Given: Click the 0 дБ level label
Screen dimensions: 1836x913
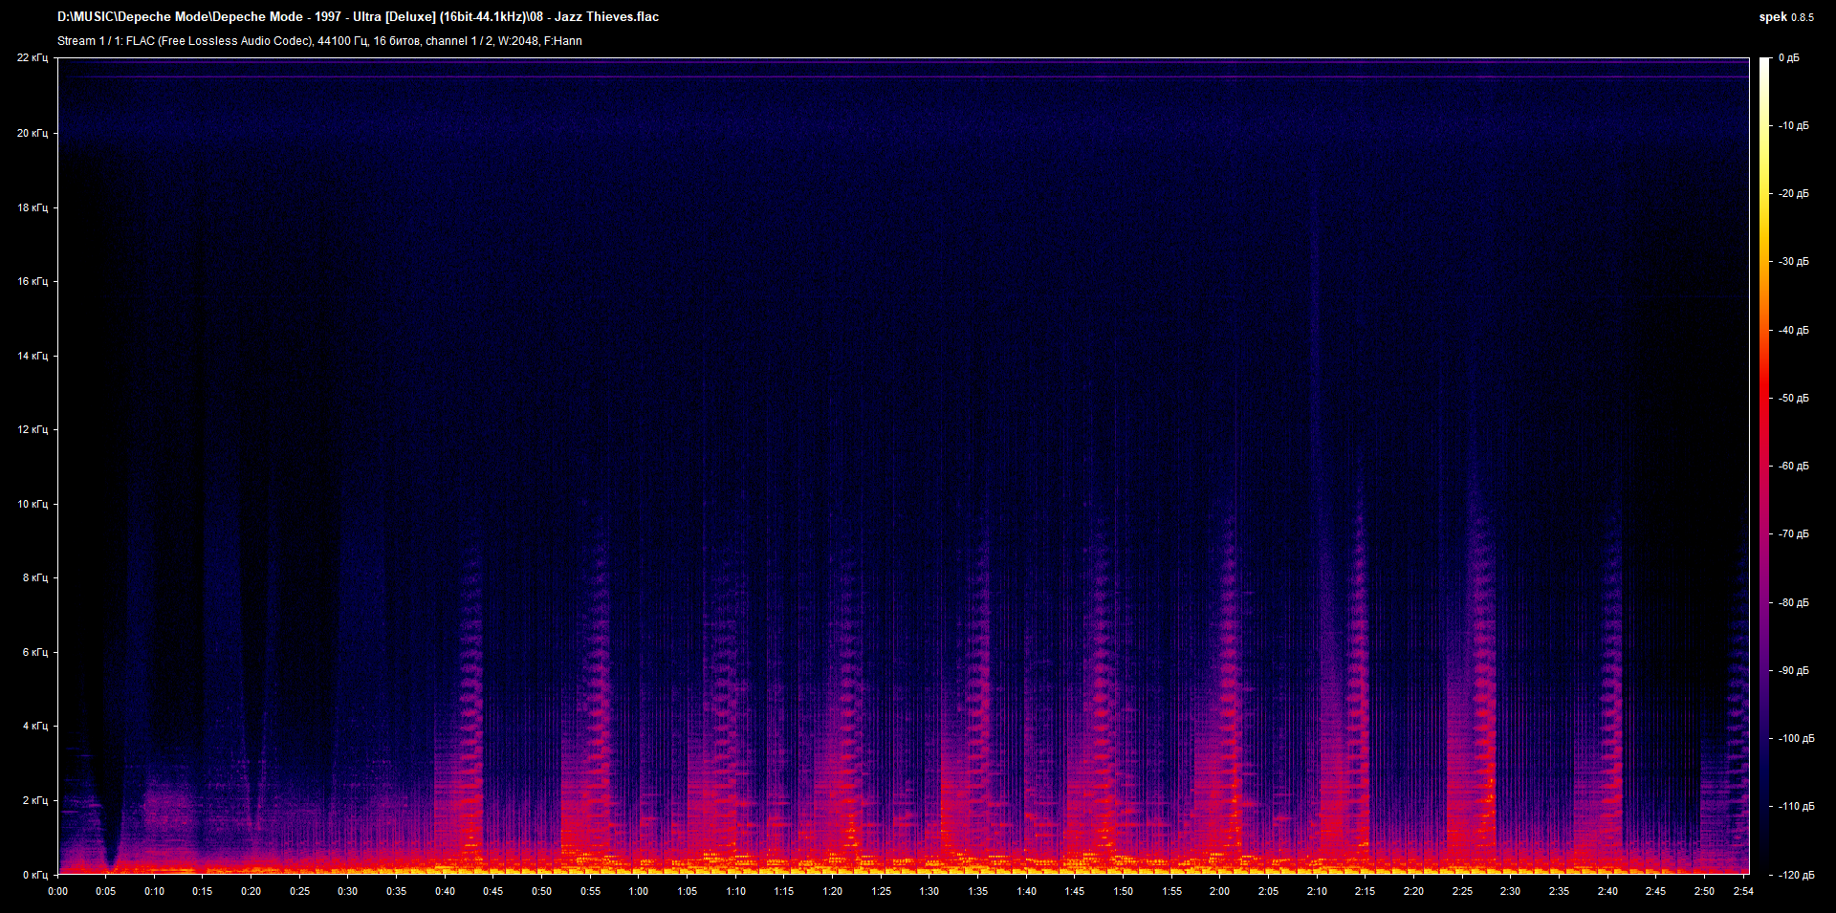Looking at the screenshot, I should pos(1788,58).
